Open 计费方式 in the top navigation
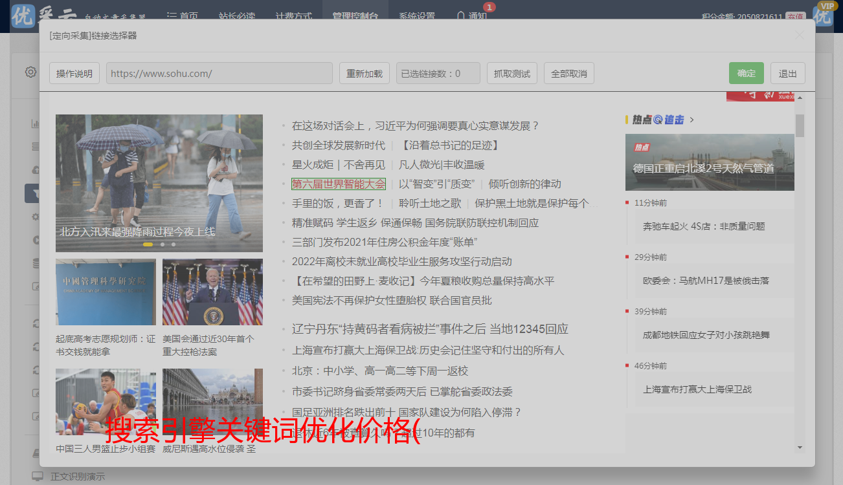 [293, 16]
